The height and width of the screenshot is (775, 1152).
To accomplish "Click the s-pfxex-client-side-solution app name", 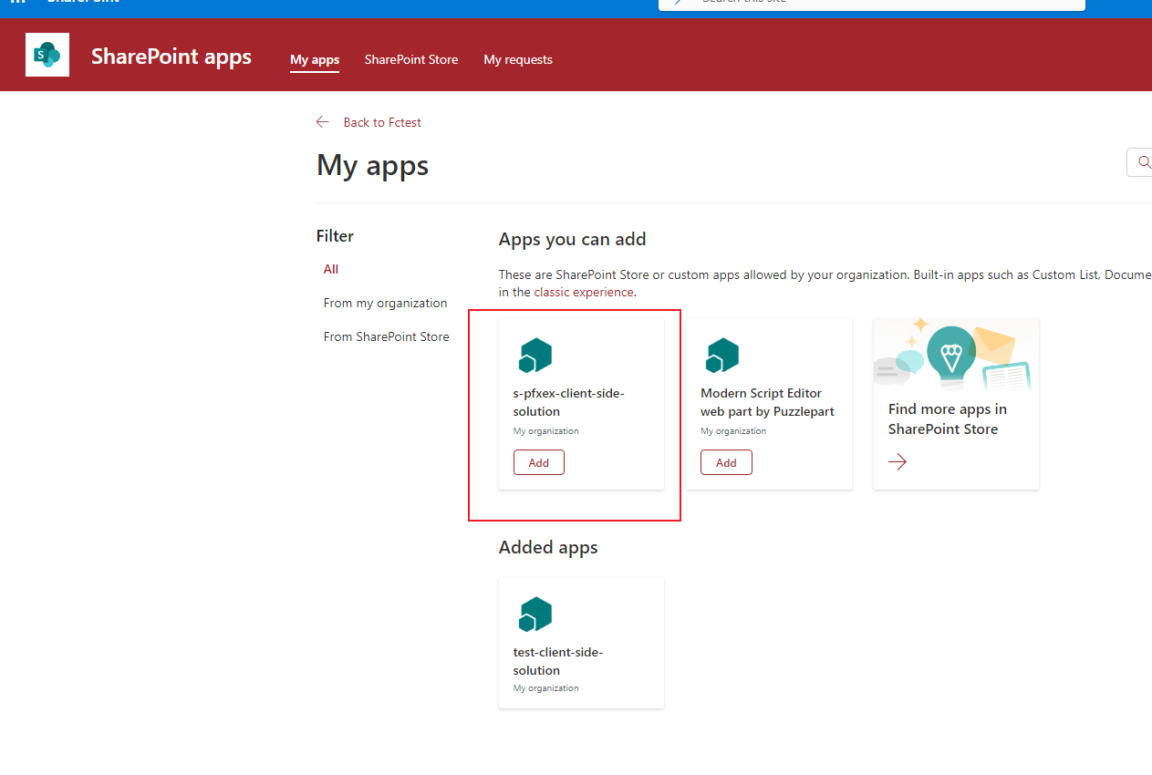I will [x=569, y=402].
